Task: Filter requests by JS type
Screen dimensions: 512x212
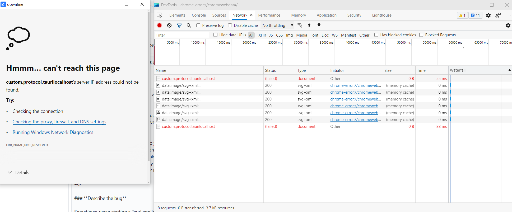Action: tap(271, 35)
